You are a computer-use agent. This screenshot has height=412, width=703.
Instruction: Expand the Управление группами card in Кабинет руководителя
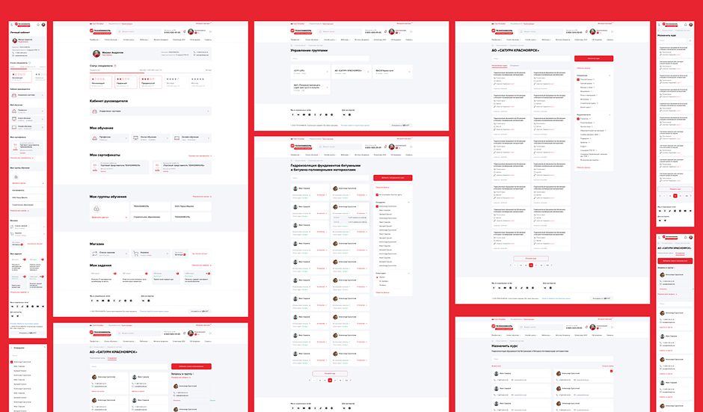click(150, 111)
